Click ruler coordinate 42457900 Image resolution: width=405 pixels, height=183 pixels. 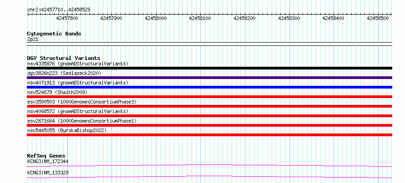click(x=111, y=18)
